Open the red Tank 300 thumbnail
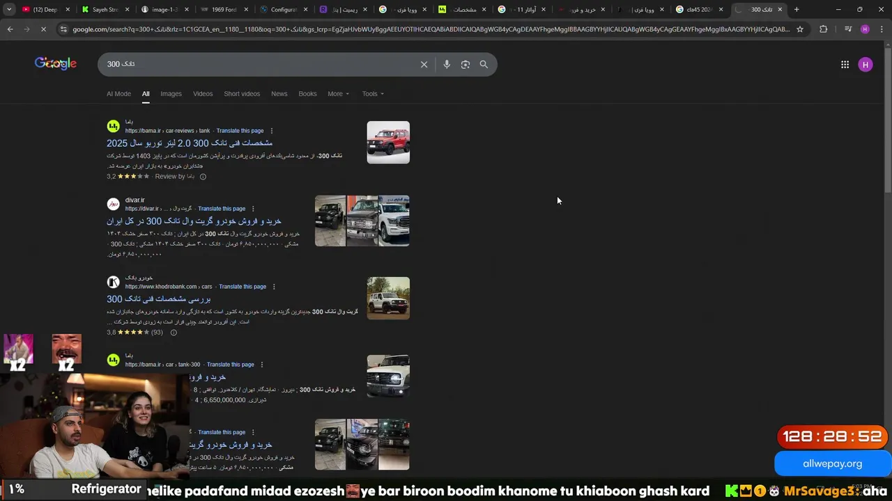Image resolution: width=892 pixels, height=501 pixels. click(x=388, y=143)
